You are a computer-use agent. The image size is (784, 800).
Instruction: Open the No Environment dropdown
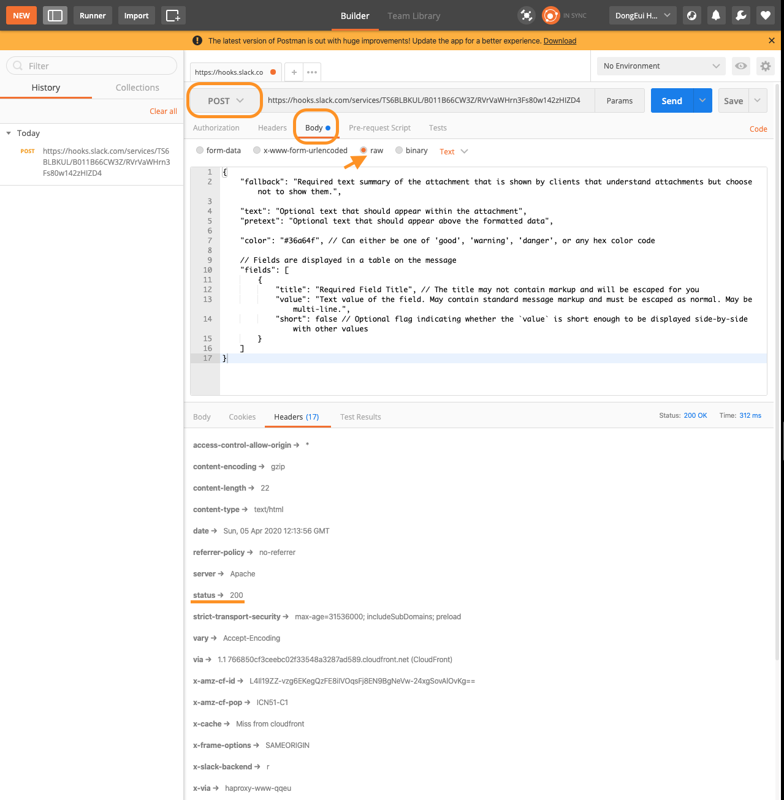pos(661,66)
